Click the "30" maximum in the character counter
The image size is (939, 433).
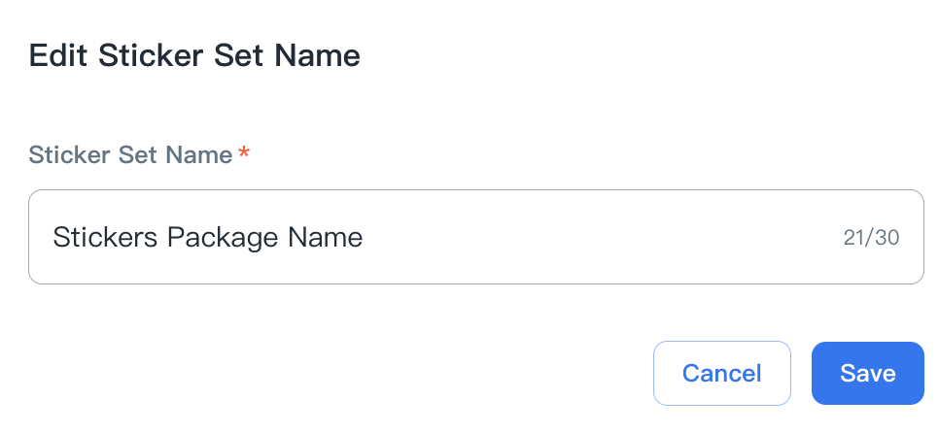coord(887,238)
